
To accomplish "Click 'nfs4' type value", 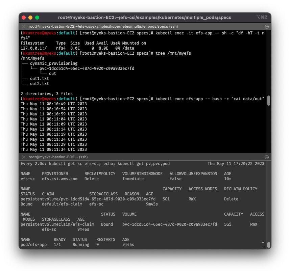I will click(61, 48).
